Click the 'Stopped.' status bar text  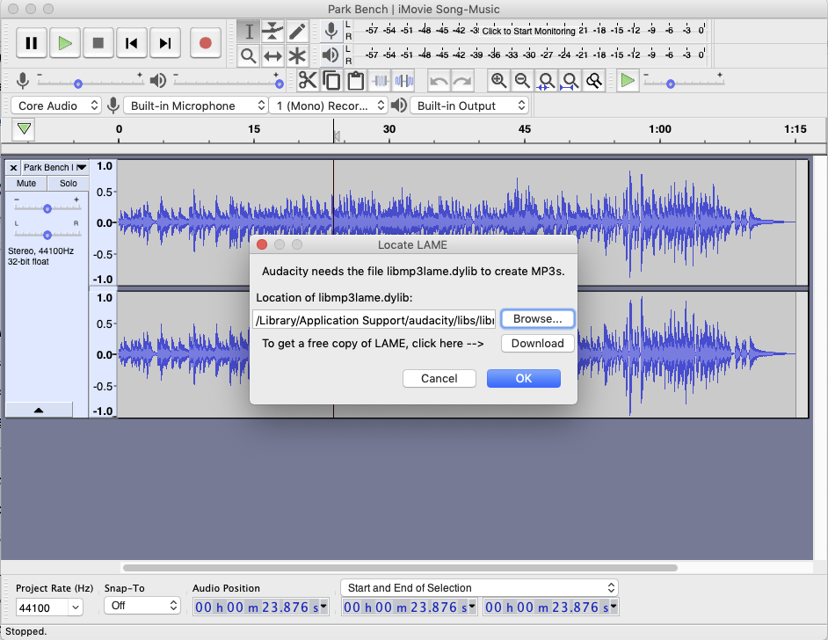click(25, 631)
